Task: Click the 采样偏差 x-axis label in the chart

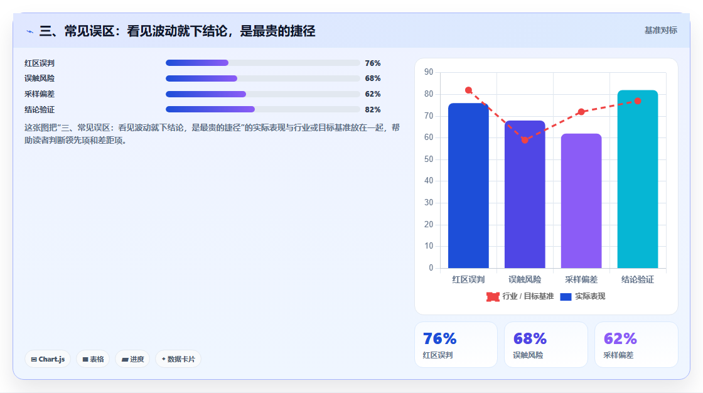Action: coord(581,280)
